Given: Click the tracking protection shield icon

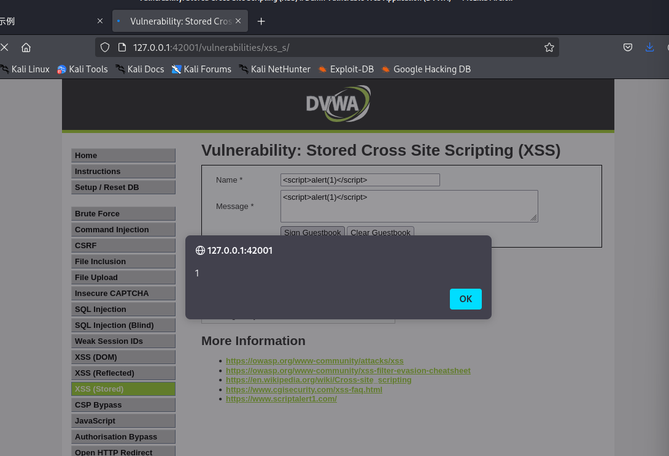Looking at the screenshot, I should [105, 47].
